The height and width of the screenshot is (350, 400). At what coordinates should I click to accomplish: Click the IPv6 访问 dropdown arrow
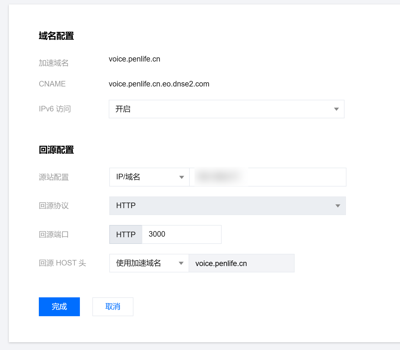tap(336, 109)
